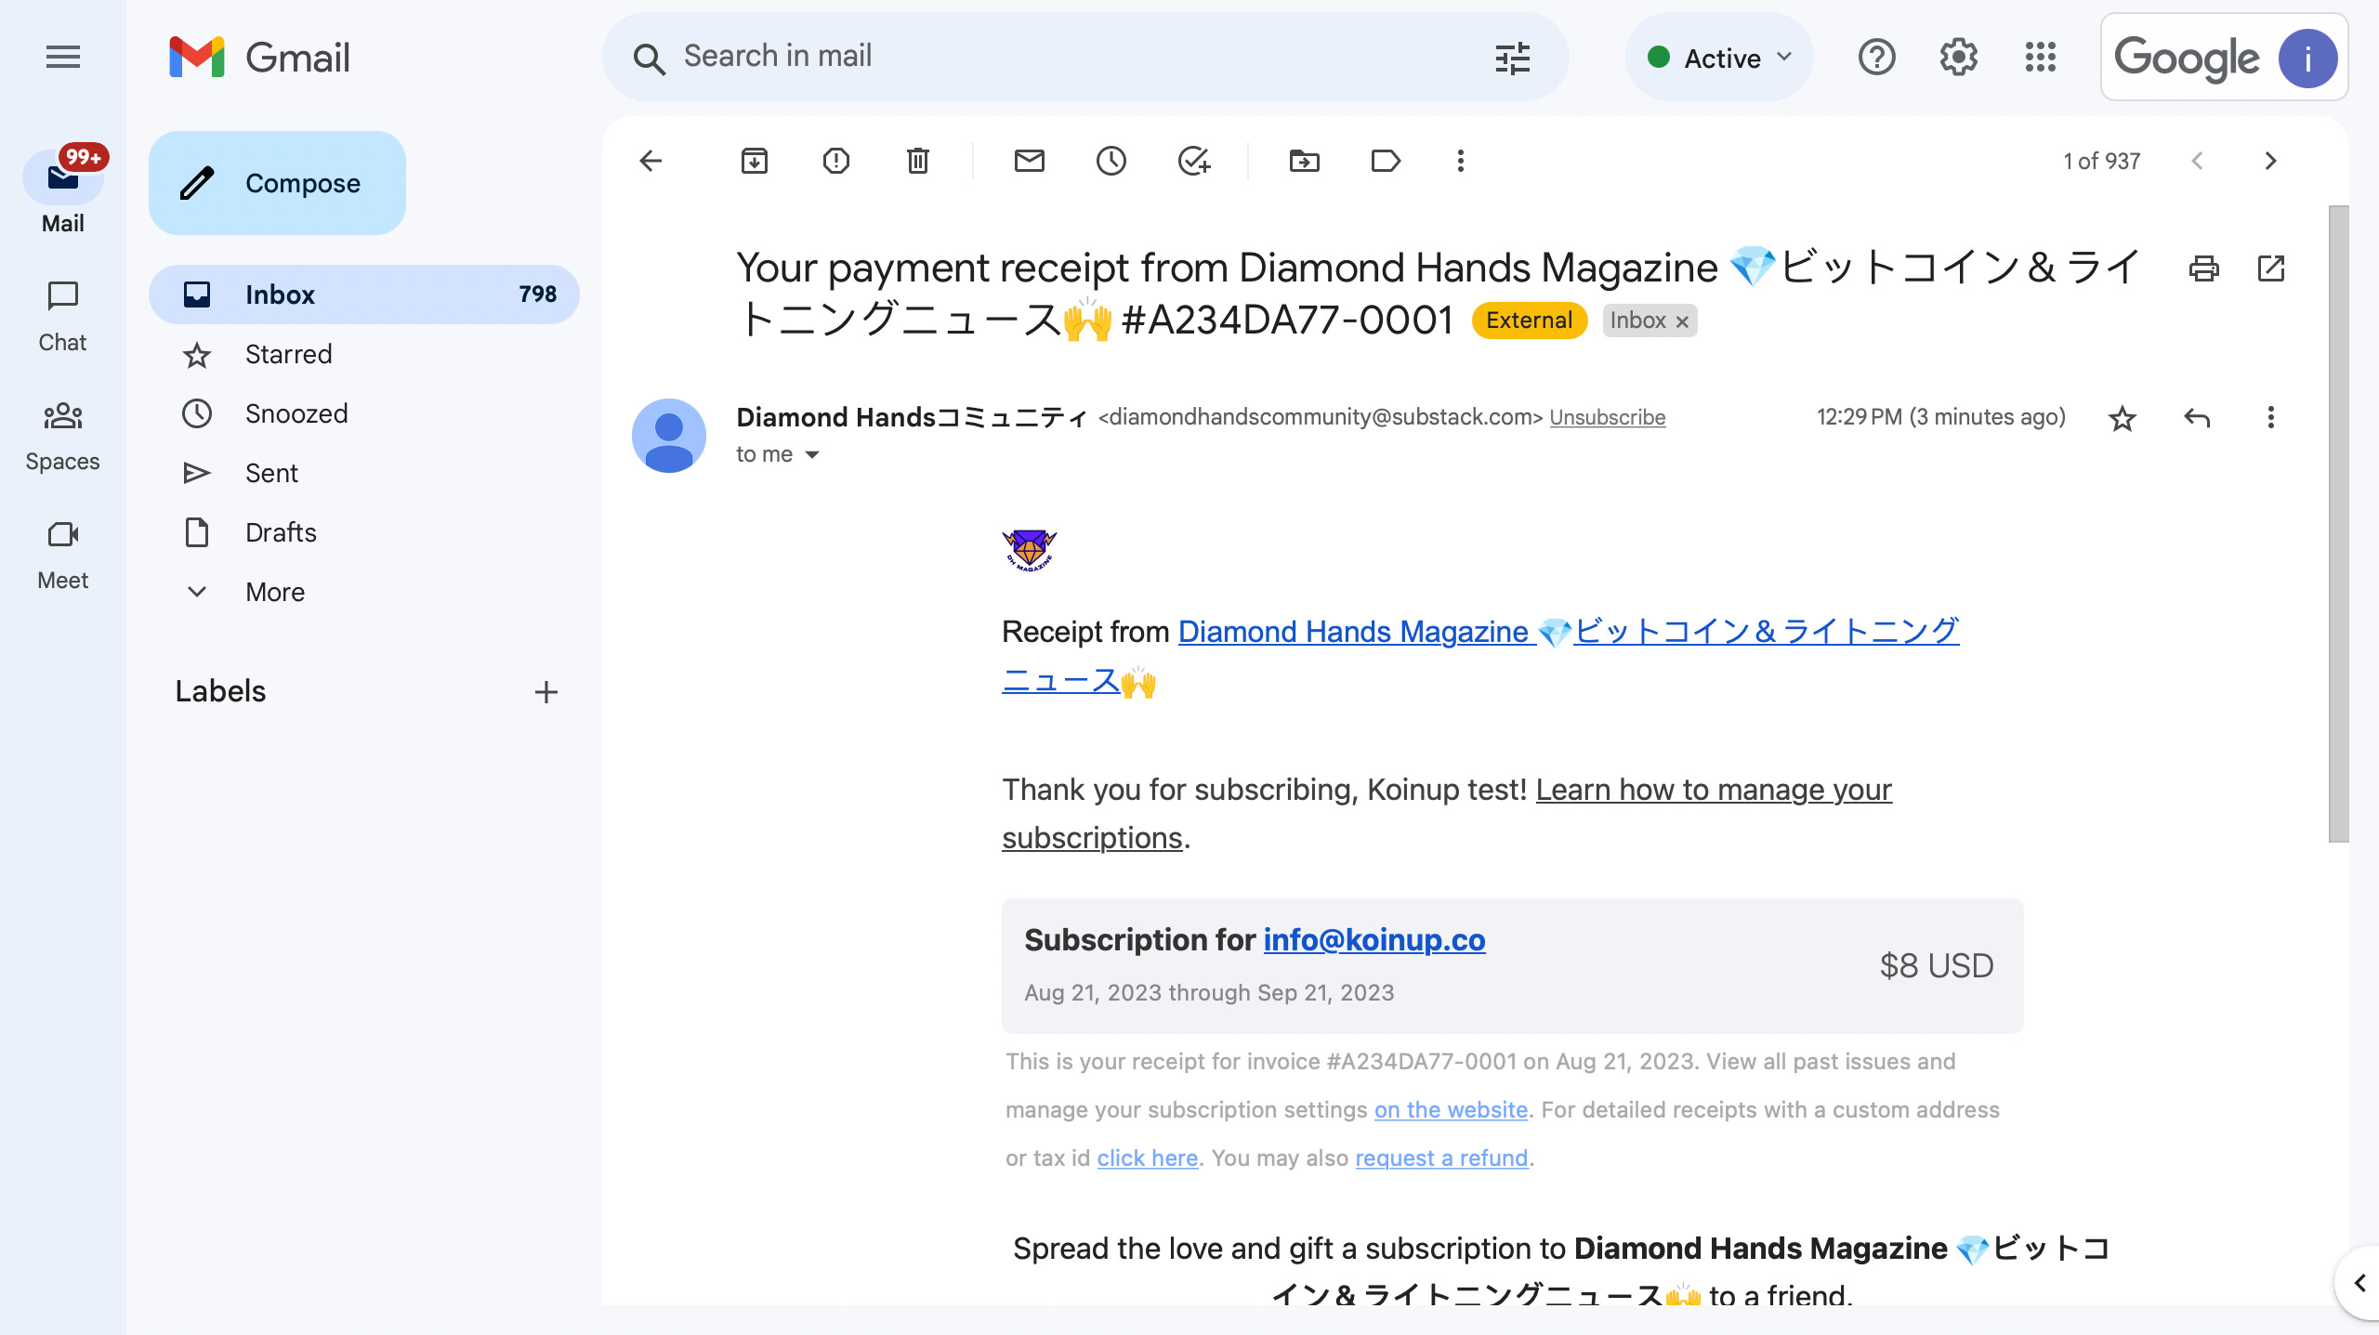Image resolution: width=2379 pixels, height=1335 pixels.
Task: Open the Support help icon
Action: coord(1876,58)
